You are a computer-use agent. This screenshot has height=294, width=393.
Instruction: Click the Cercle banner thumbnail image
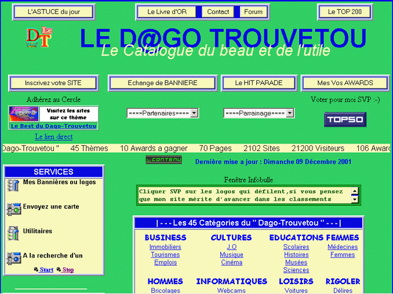(24, 114)
